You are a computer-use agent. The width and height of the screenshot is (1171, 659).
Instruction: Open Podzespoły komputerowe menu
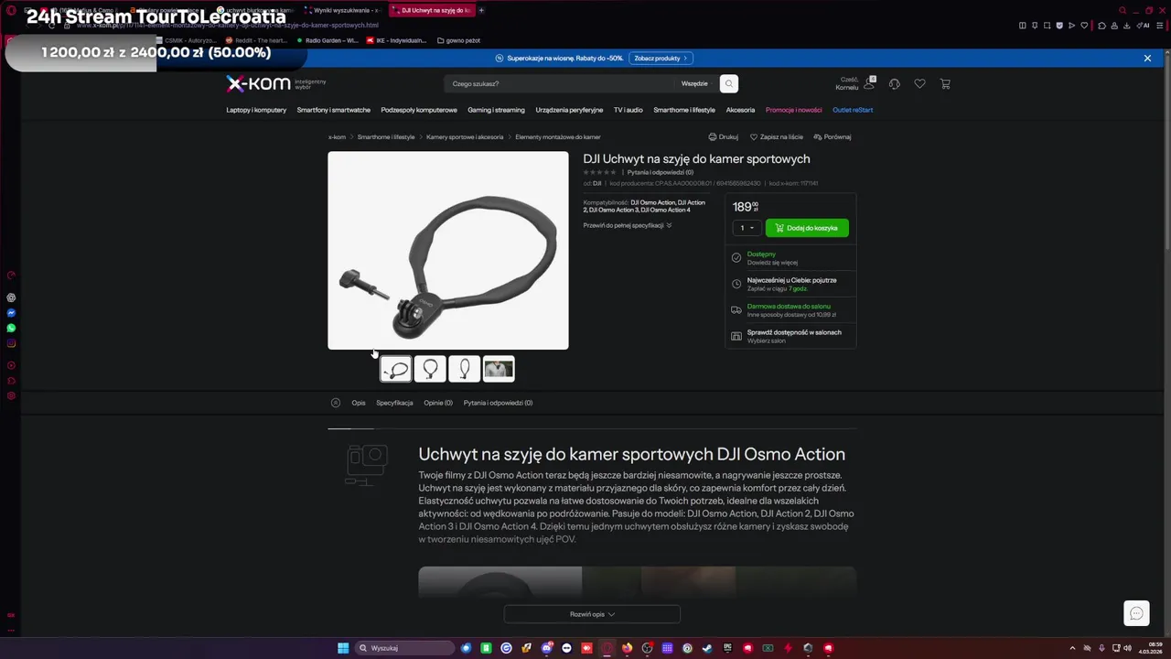tap(419, 110)
